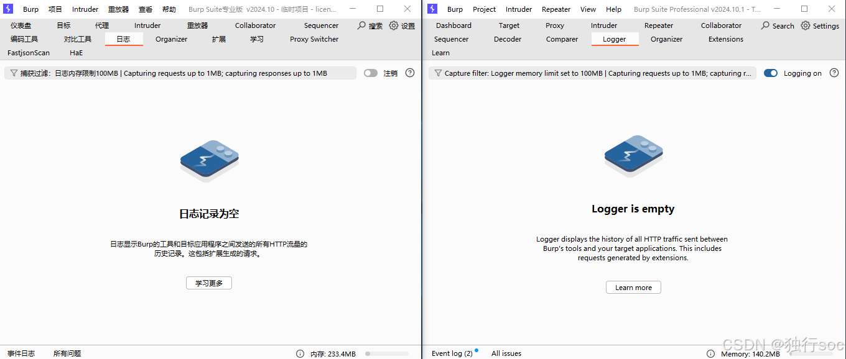Screen dimensions: 846x359
Task: Switch to the 对比工具 tab
Action: pyautogui.click(x=78, y=39)
